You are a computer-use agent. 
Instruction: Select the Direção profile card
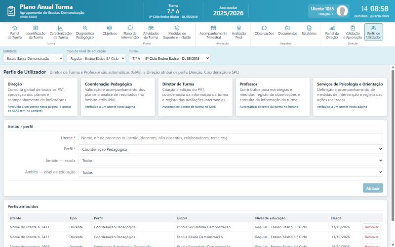(40, 97)
